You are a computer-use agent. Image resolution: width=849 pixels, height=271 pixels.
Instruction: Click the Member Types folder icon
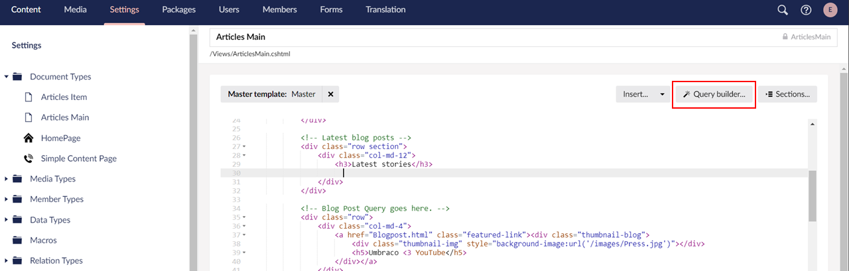[x=18, y=199]
